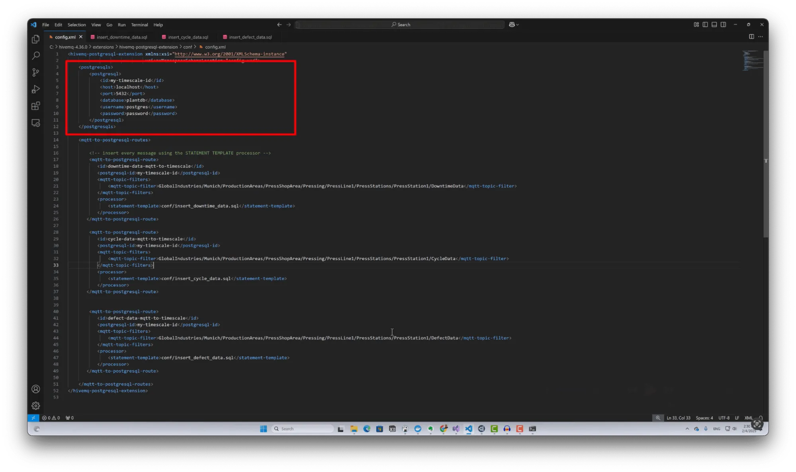The image size is (796, 472).
Task: Expand extensions breadcrumb segment
Action: coord(103,47)
